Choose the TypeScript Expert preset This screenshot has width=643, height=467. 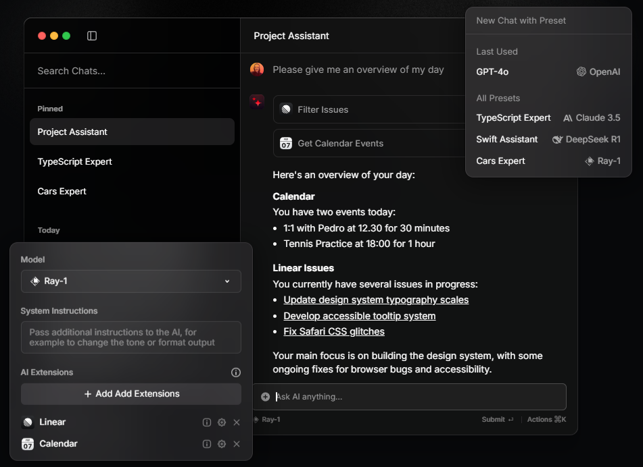pos(548,118)
